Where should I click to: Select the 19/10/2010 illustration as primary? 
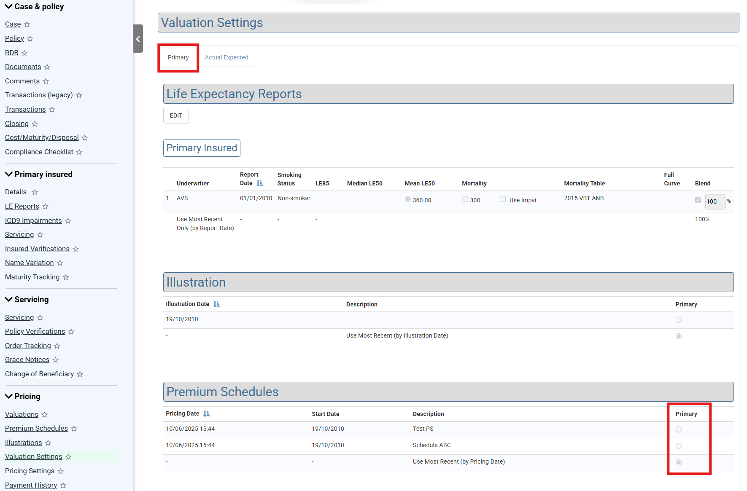pyautogui.click(x=678, y=320)
